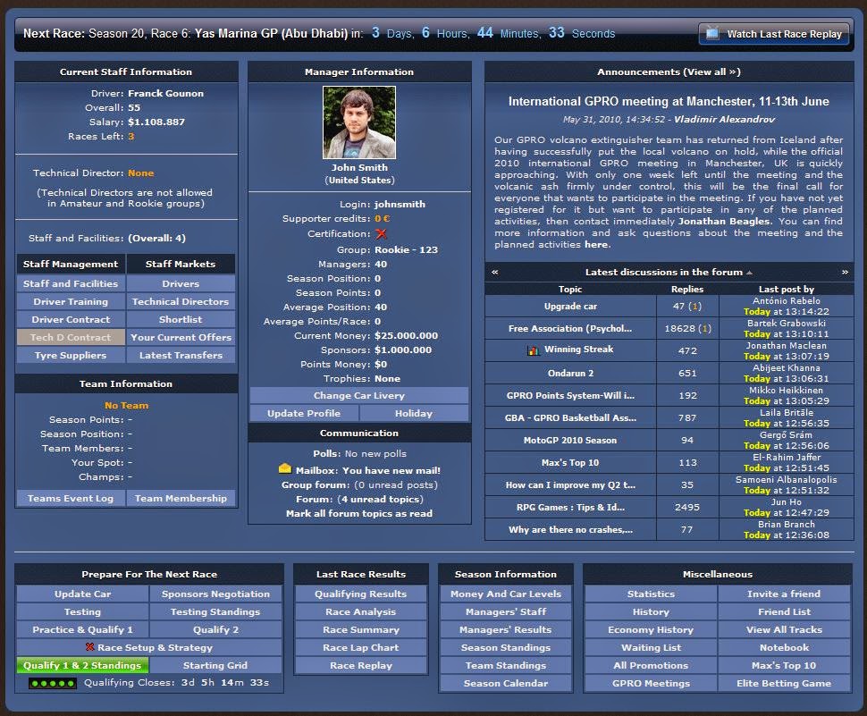Click the next arrow in the forum discussions header
867x716 pixels.
coord(845,272)
